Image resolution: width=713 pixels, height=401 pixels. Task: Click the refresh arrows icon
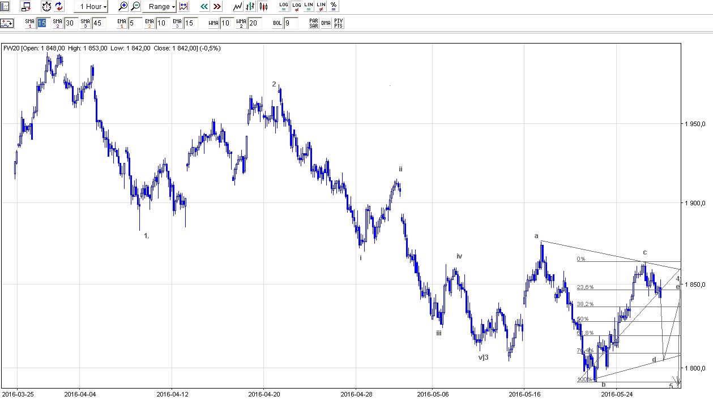click(x=59, y=6)
